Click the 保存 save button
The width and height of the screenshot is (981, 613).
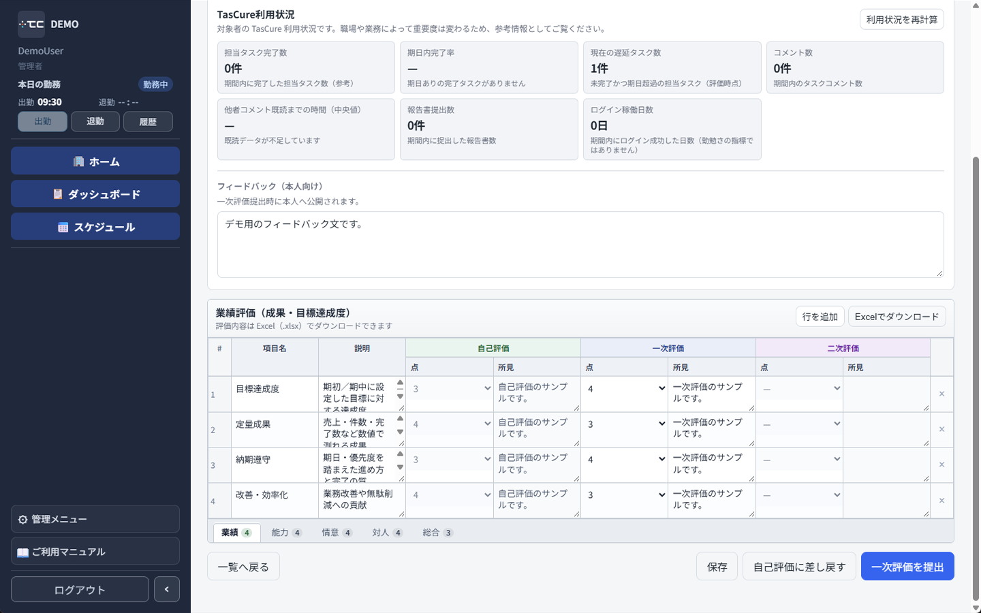(x=717, y=566)
